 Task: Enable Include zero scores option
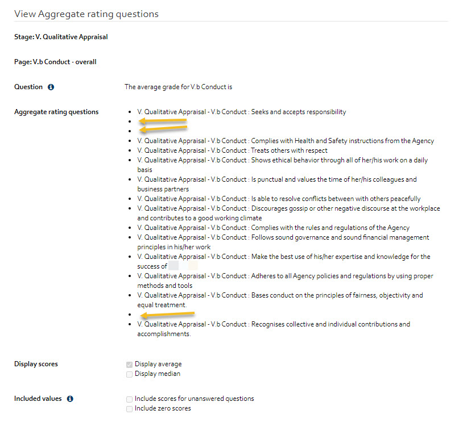click(x=129, y=409)
